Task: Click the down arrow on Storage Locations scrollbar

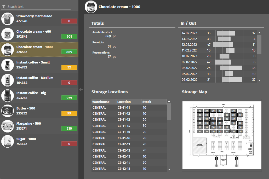Action: pos(169,170)
